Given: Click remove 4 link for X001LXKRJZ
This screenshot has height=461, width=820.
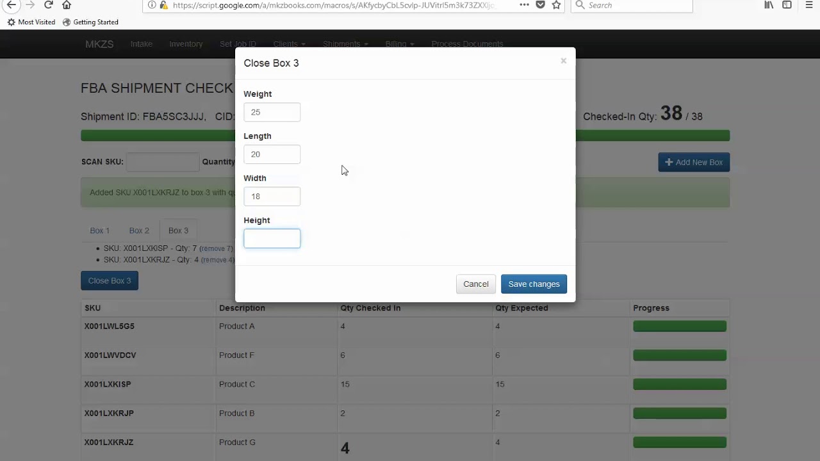Looking at the screenshot, I should 218,260.
